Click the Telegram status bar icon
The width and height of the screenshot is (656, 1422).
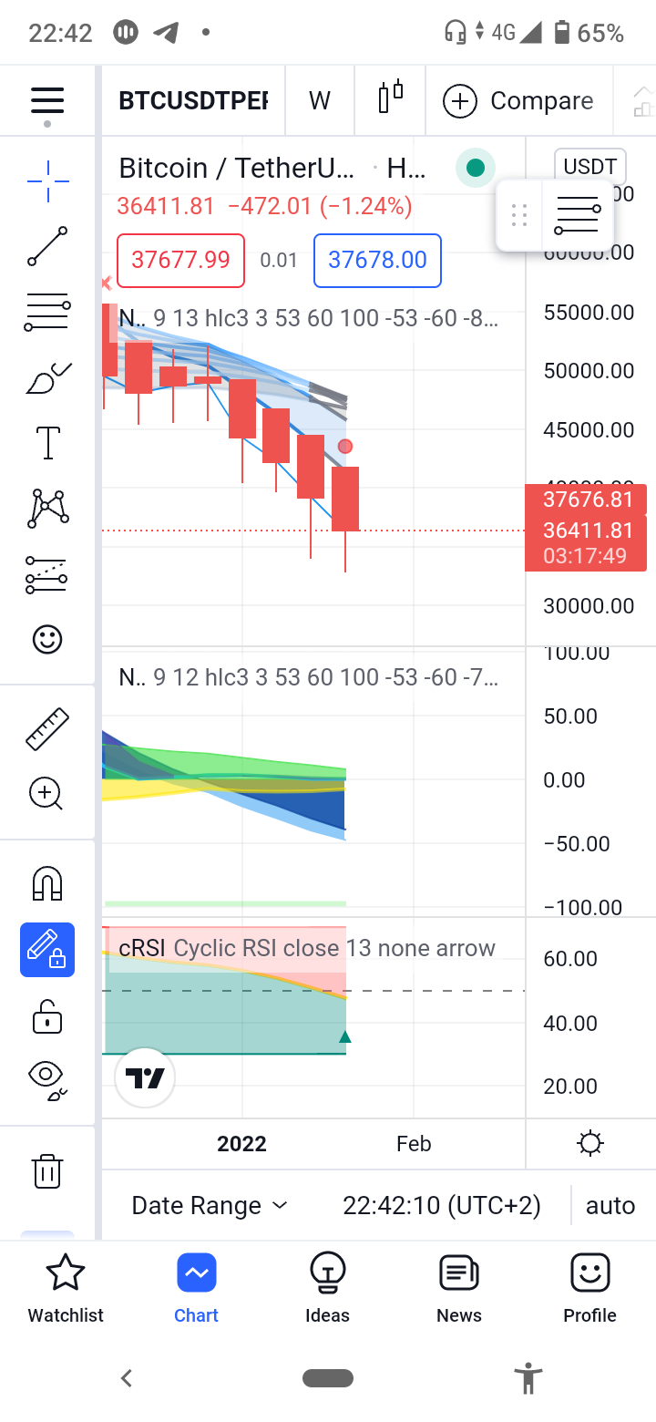click(x=166, y=33)
